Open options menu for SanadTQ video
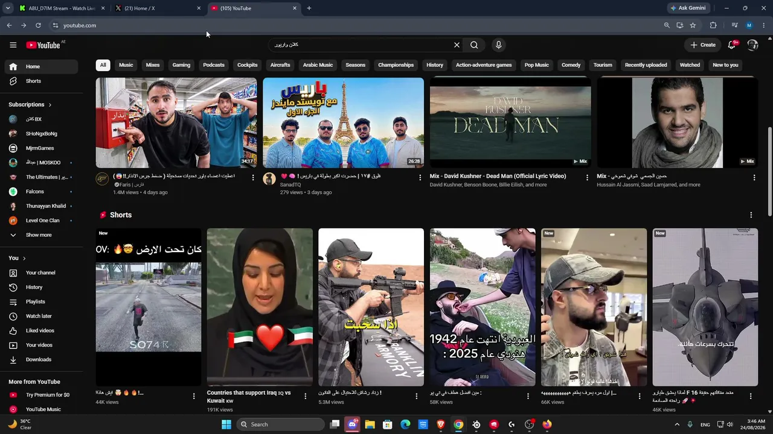 click(x=420, y=177)
